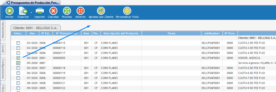Click the red Cancelar icon

53,11
